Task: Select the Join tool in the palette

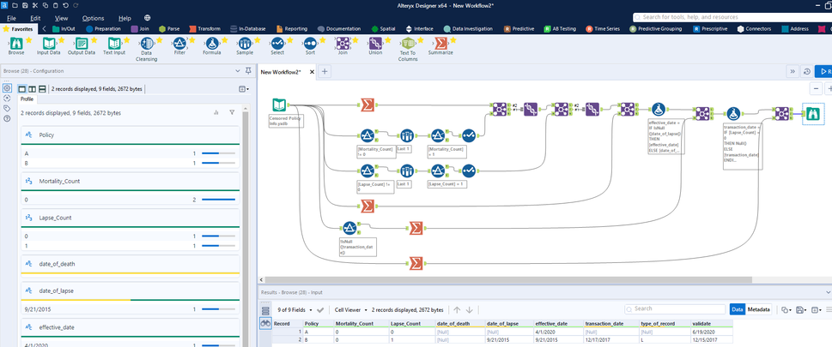Action: [343, 44]
